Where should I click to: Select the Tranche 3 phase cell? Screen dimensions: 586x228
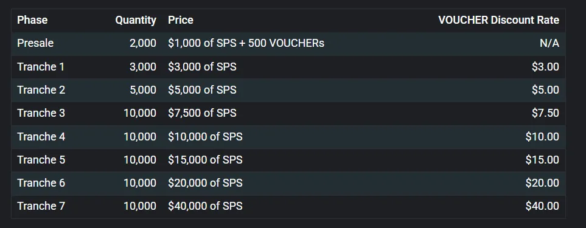[41, 113]
